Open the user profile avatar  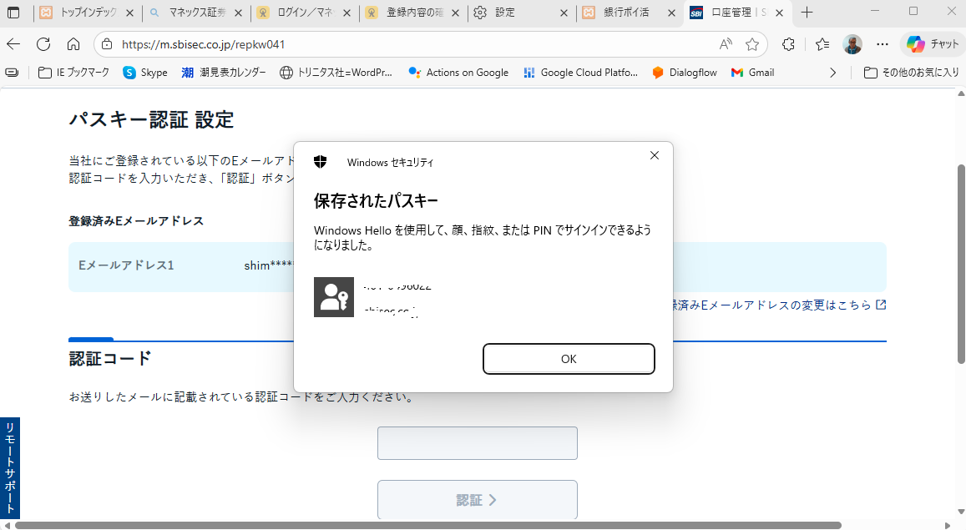point(852,44)
